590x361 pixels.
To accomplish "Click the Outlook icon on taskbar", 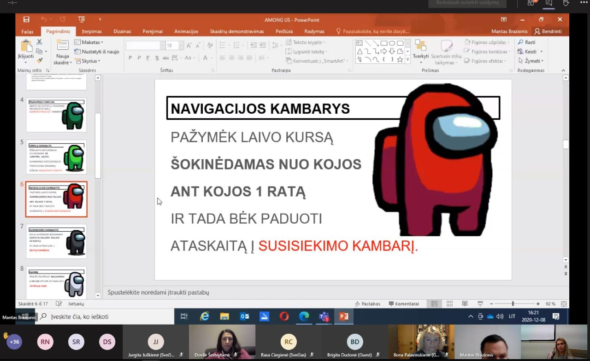I will pos(244,316).
